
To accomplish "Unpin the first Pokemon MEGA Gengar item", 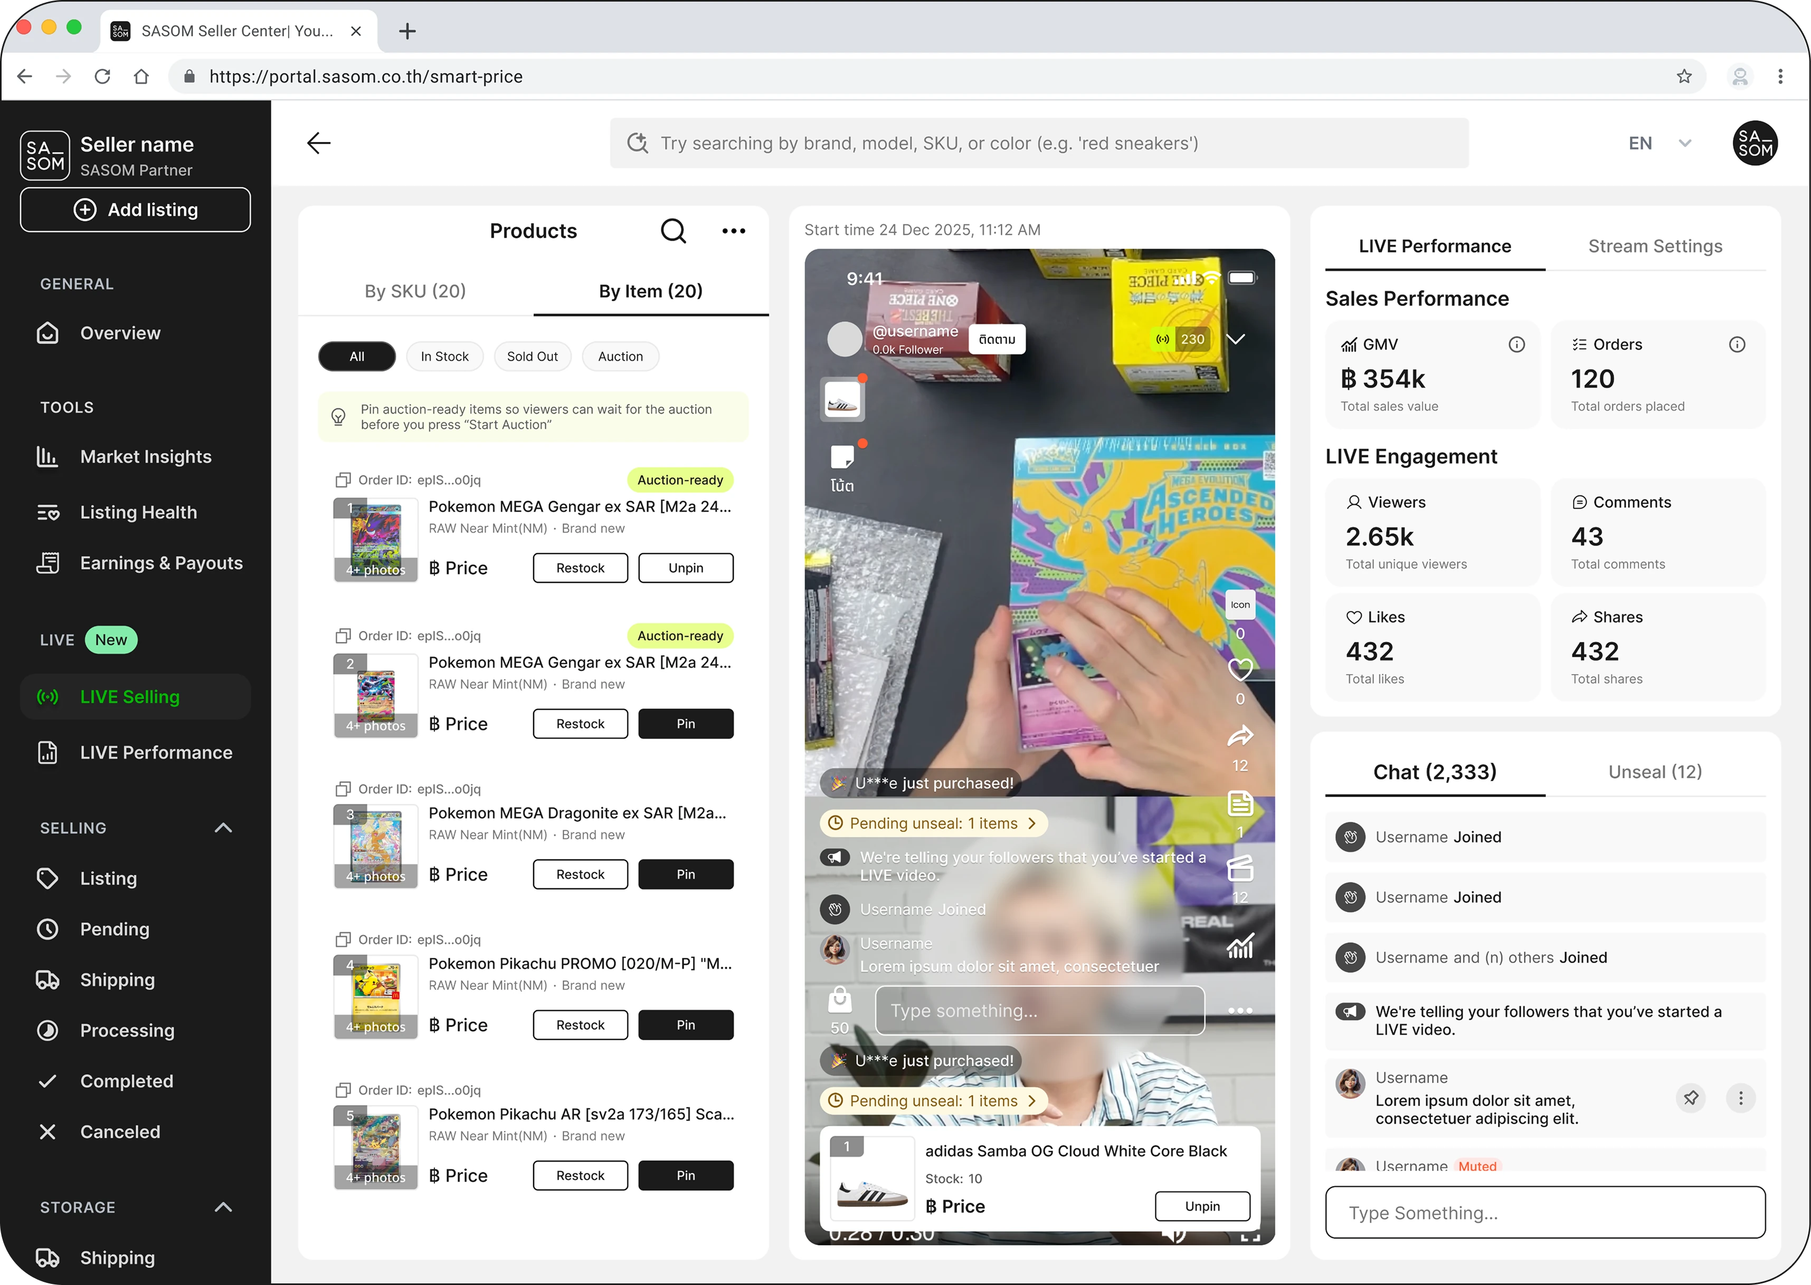I will coord(686,568).
